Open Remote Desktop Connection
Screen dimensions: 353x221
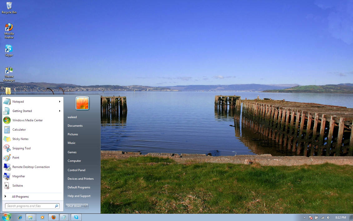(31, 167)
